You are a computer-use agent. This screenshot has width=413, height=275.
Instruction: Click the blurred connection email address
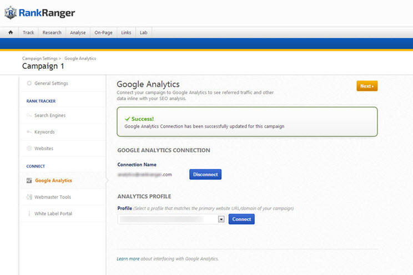tap(144, 175)
